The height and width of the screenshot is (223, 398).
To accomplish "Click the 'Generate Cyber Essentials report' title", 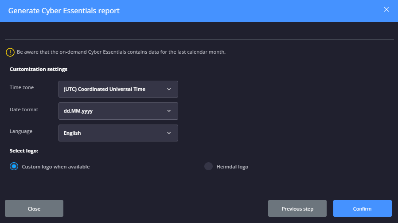I will (64, 11).
